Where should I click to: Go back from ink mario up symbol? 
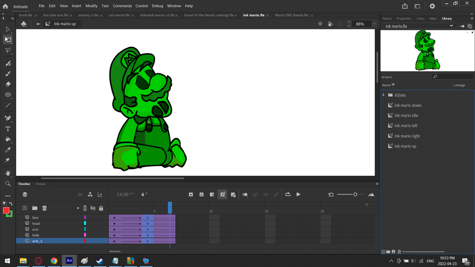click(38, 24)
